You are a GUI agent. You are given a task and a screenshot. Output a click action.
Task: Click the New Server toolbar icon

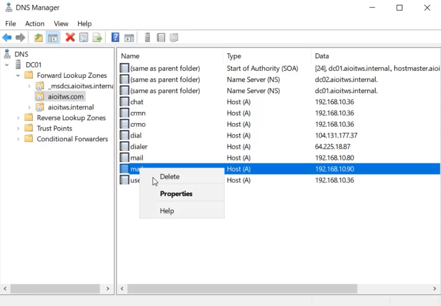[x=147, y=38]
